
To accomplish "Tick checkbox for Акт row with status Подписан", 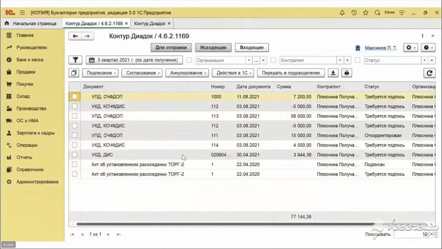I will [x=75, y=164].
